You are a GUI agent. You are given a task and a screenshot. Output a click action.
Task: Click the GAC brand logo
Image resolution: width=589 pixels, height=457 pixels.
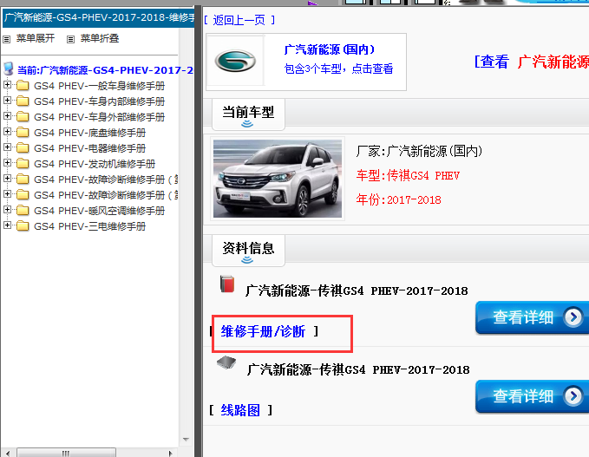[x=235, y=61]
